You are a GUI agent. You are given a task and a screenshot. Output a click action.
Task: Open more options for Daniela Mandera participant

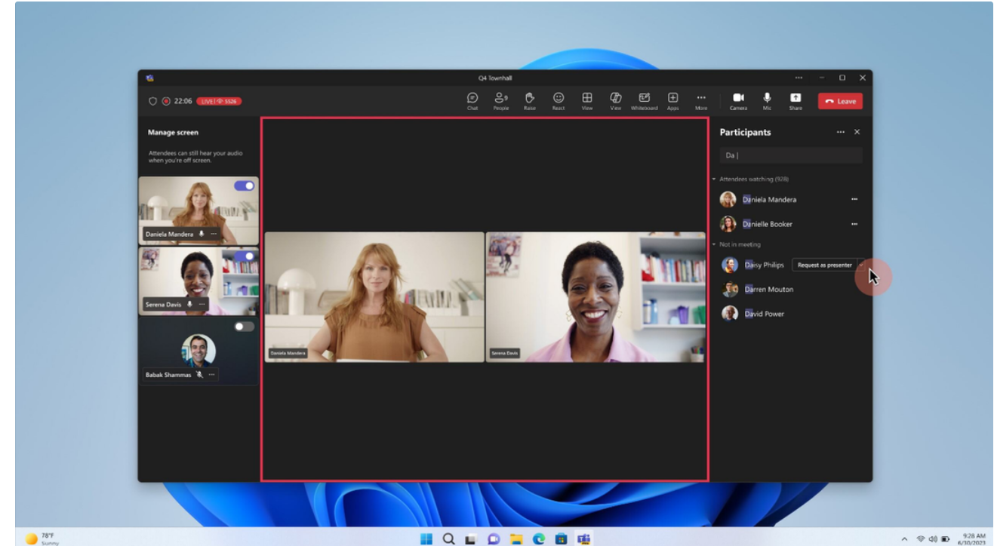coord(854,200)
